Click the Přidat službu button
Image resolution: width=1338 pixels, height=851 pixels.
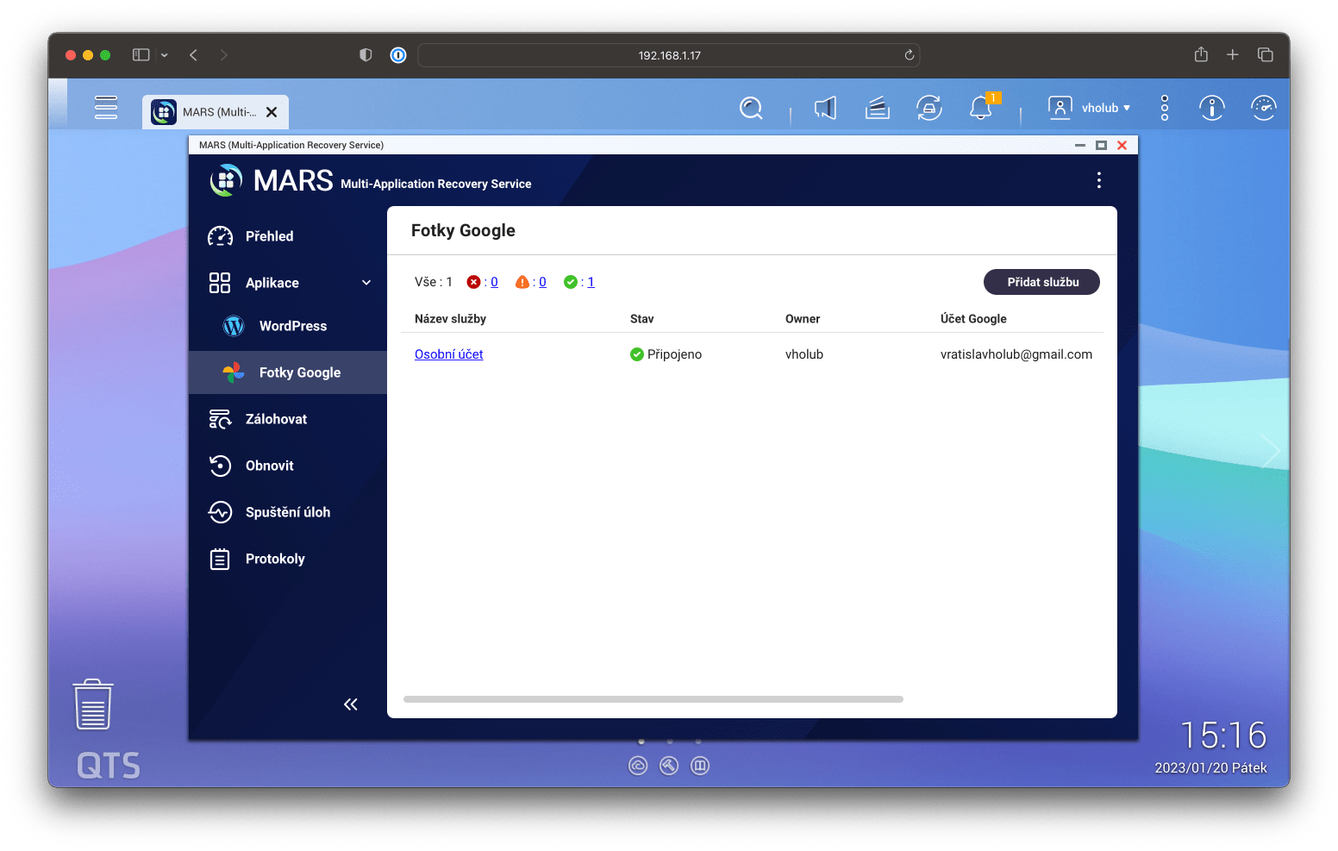click(1041, 282)
